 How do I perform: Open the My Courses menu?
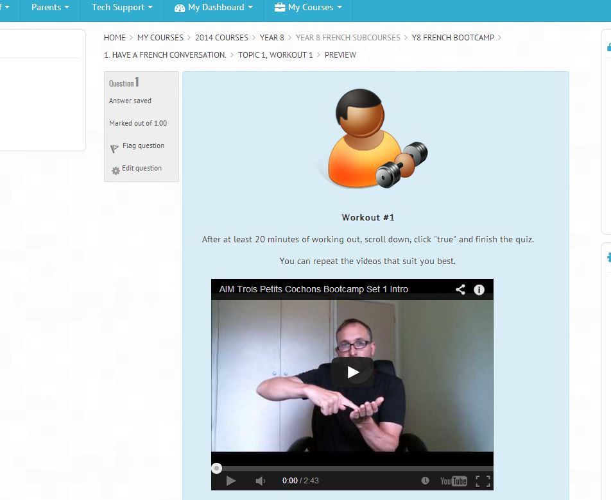pyautogui.click(x=308, y=8)
